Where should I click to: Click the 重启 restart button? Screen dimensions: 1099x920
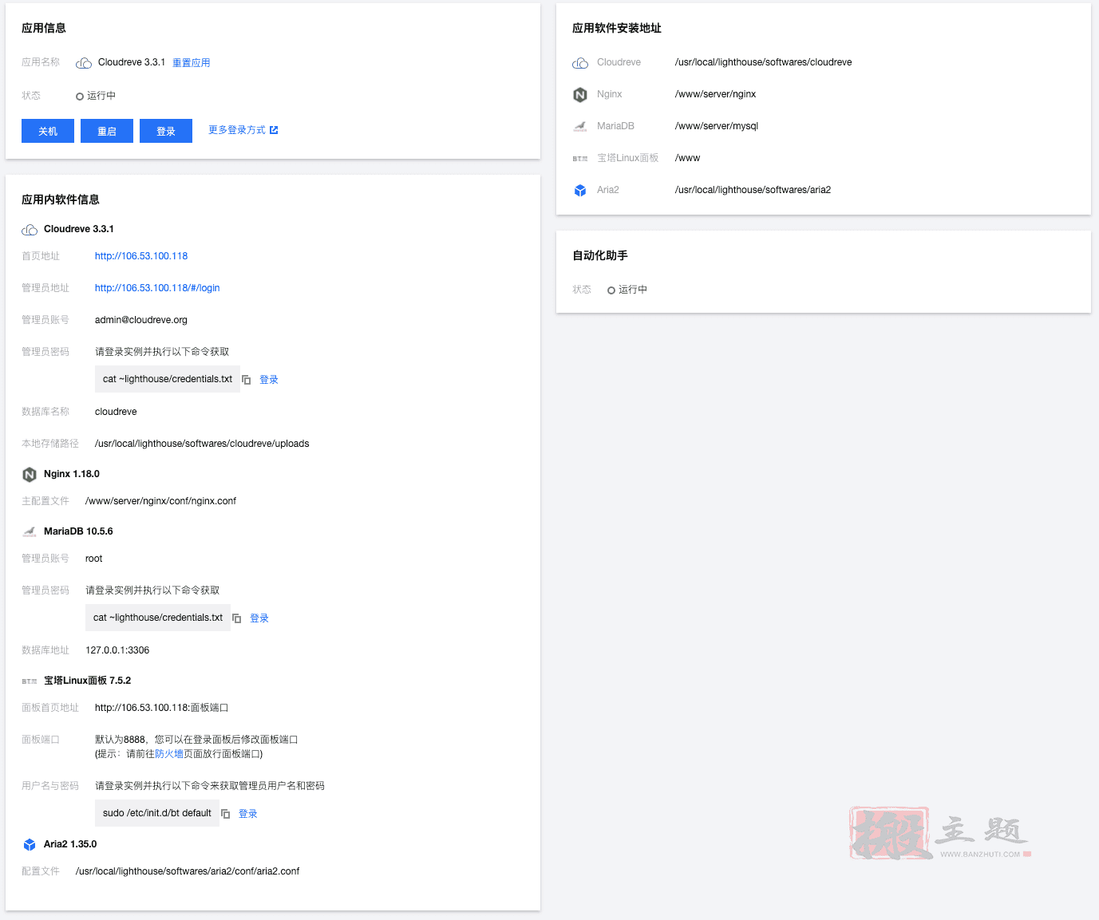click(x=107, y=131)
